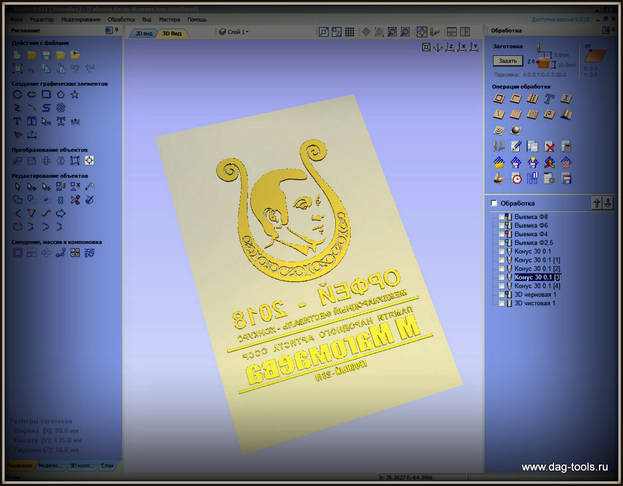This screenshot has height=486, width=623.
Task: Move toolpath up arrow button
Action: pos(597,203)
